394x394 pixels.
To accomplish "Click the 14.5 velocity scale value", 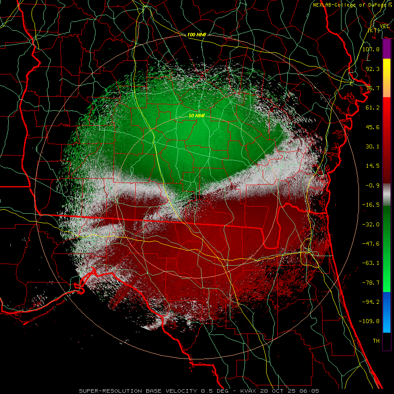I will pos(373,166).
